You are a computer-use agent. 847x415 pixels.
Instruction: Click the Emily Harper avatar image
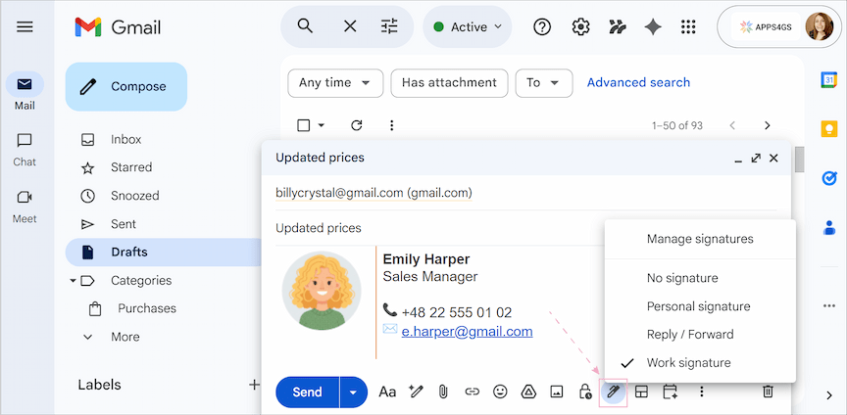pyautogui.click(x=322, y=291)
